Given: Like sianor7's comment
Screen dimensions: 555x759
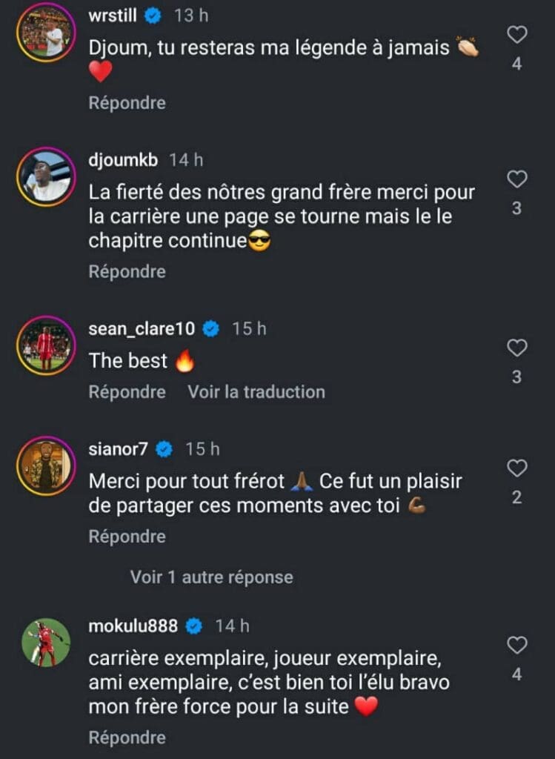Looking at the screenshot, I should (516, 468).
